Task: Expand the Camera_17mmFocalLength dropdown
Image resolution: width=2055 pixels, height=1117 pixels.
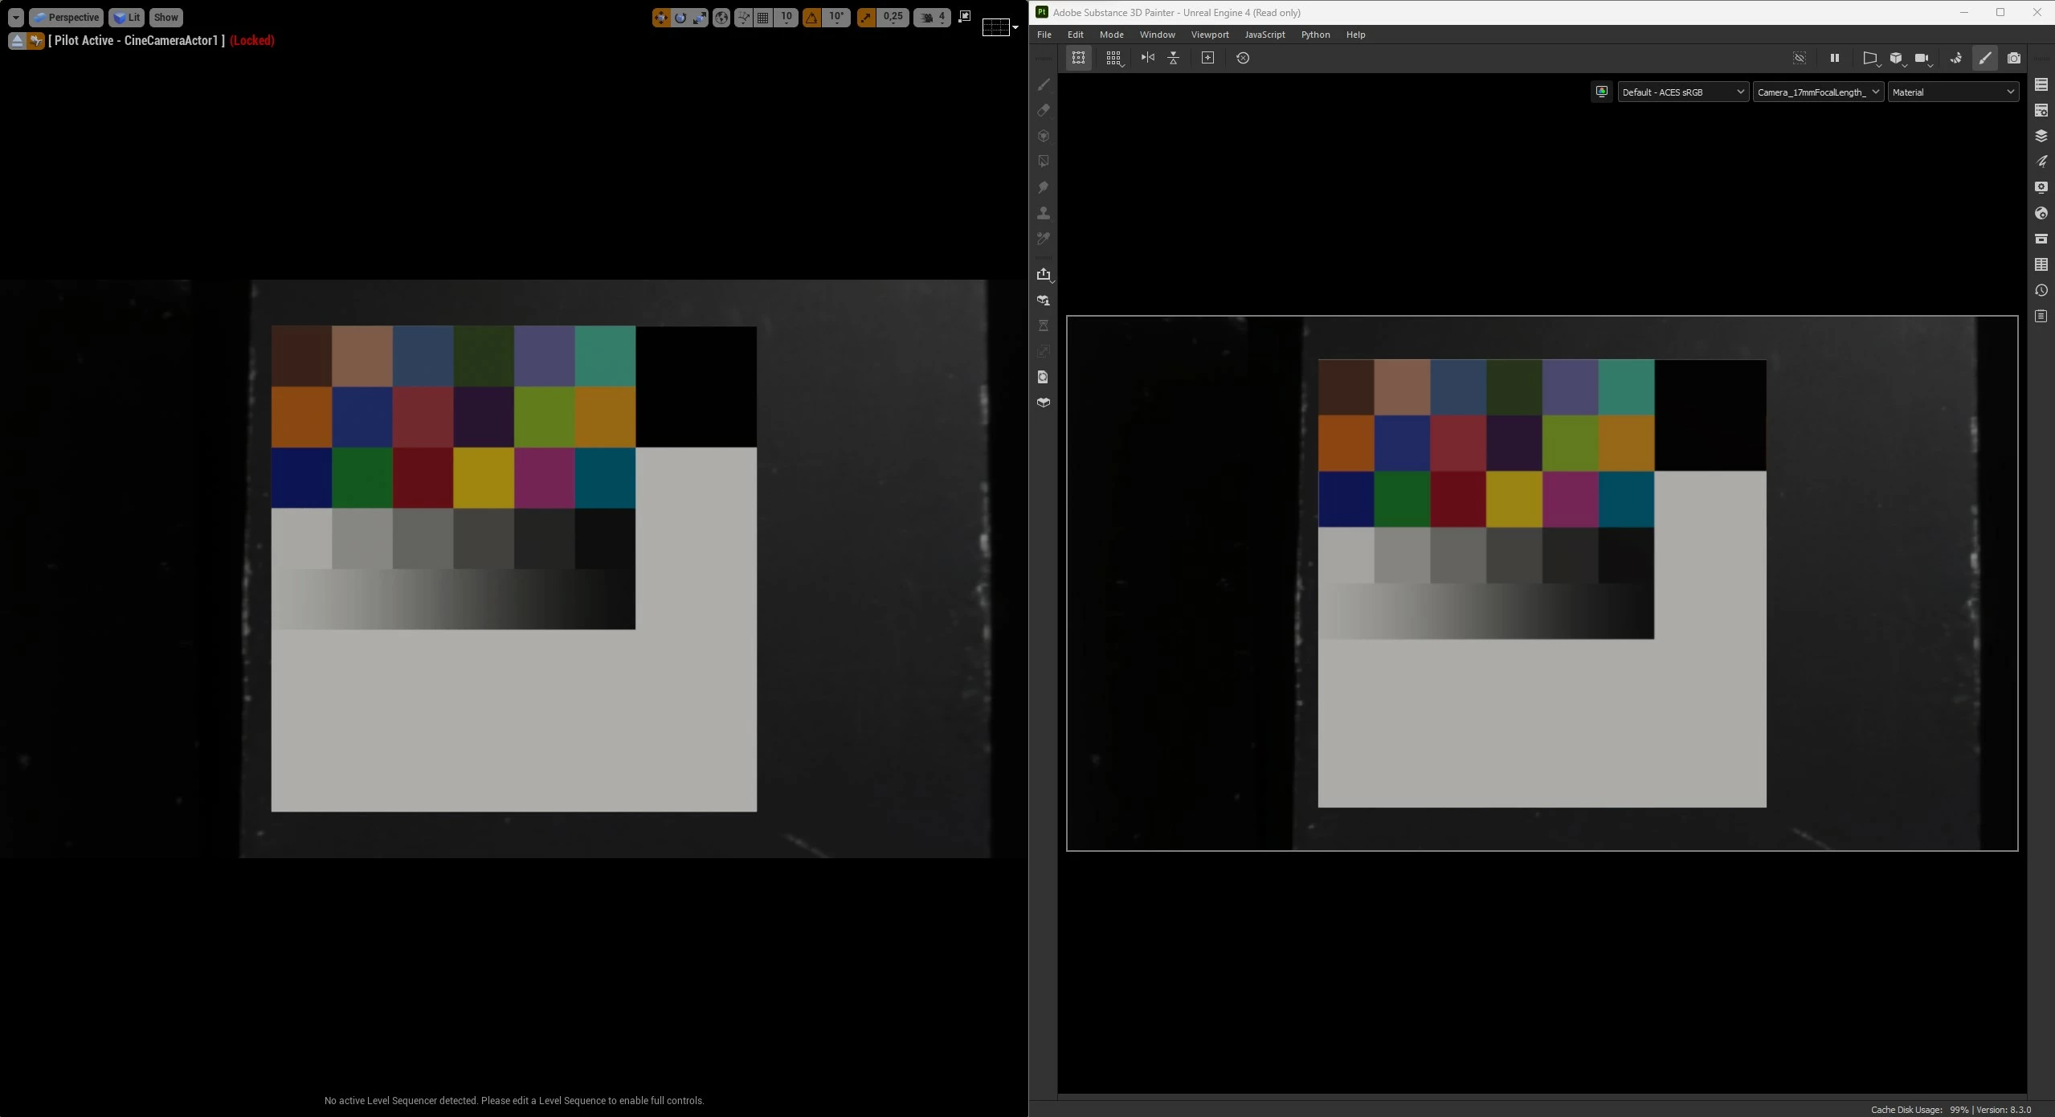Action: tap(1818, 92)
